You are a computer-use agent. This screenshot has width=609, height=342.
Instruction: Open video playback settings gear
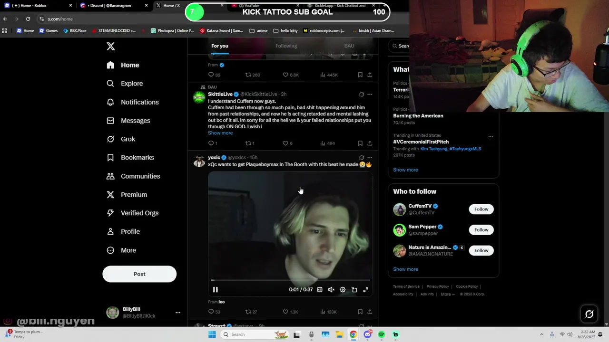[x=343, y=290]
